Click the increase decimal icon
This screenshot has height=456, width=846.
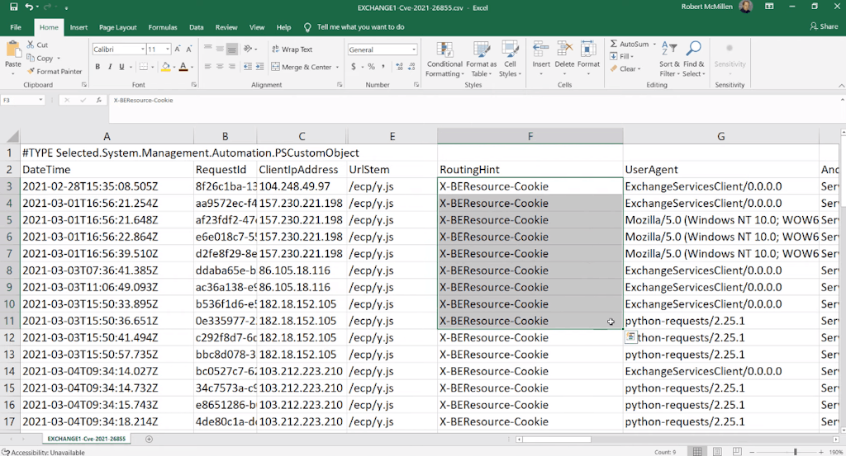(x=399, y=67)
